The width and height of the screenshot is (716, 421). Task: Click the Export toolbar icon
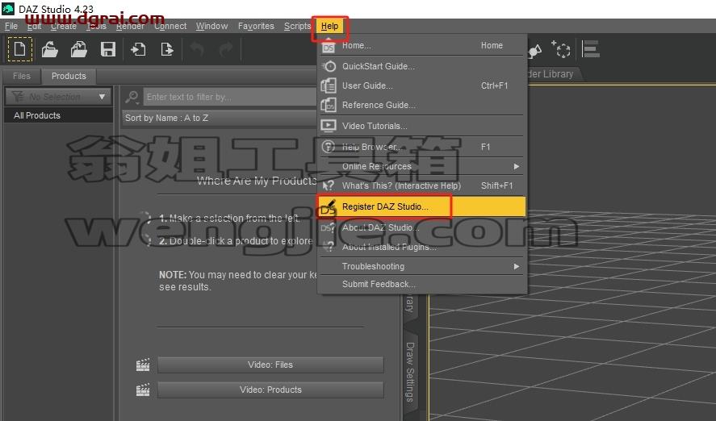167,49
